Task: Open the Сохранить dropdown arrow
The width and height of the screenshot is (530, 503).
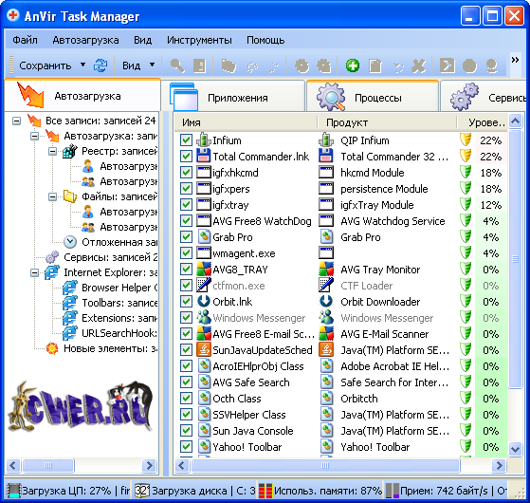Action: pos(83,65)
